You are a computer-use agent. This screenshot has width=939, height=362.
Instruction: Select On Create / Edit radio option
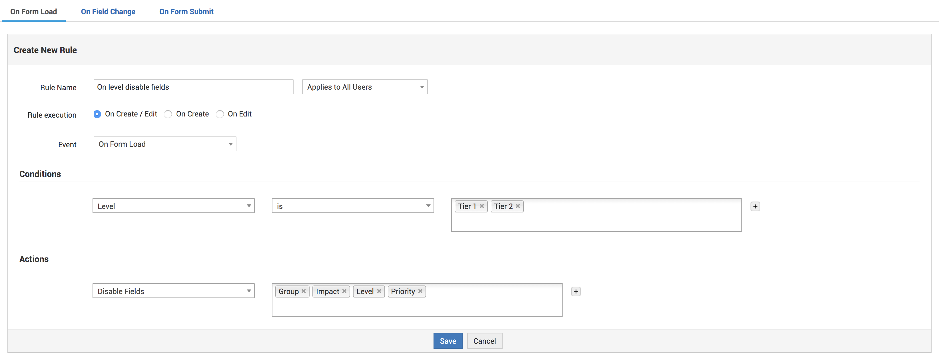click(97, 114)
